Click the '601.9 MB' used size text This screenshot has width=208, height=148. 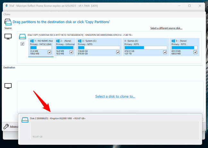pos(176,51)
